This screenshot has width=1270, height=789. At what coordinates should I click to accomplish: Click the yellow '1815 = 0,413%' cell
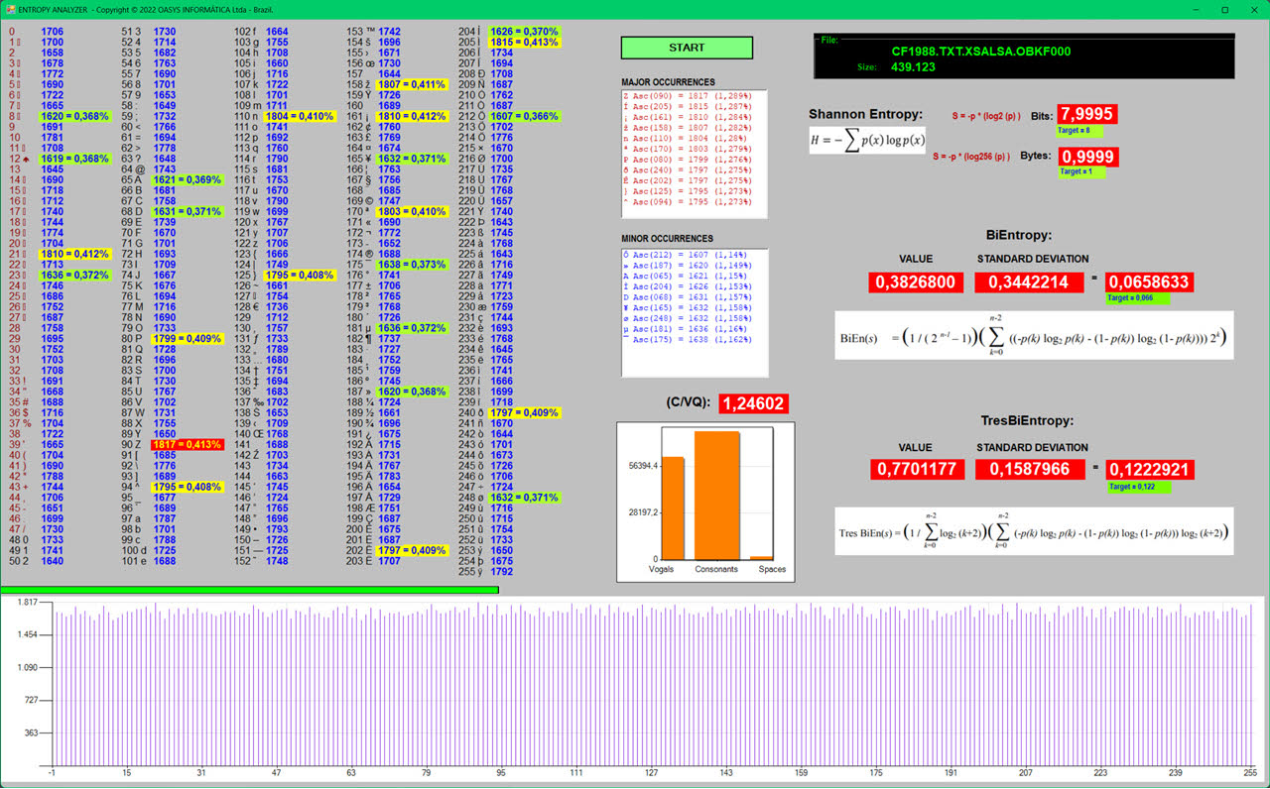tap(524, 43)
